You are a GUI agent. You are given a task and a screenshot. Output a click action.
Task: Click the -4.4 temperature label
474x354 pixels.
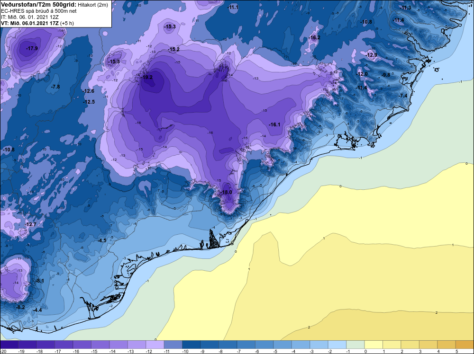[37, 310]
